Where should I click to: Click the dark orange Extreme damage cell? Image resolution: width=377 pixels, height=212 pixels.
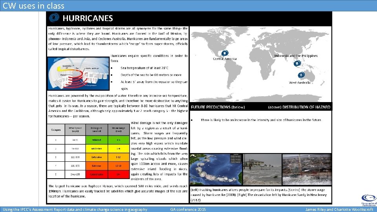(x=97, y=166)
